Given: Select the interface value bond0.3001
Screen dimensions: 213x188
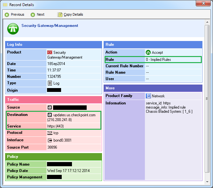Looking at the screenshot, I should 62,140.
